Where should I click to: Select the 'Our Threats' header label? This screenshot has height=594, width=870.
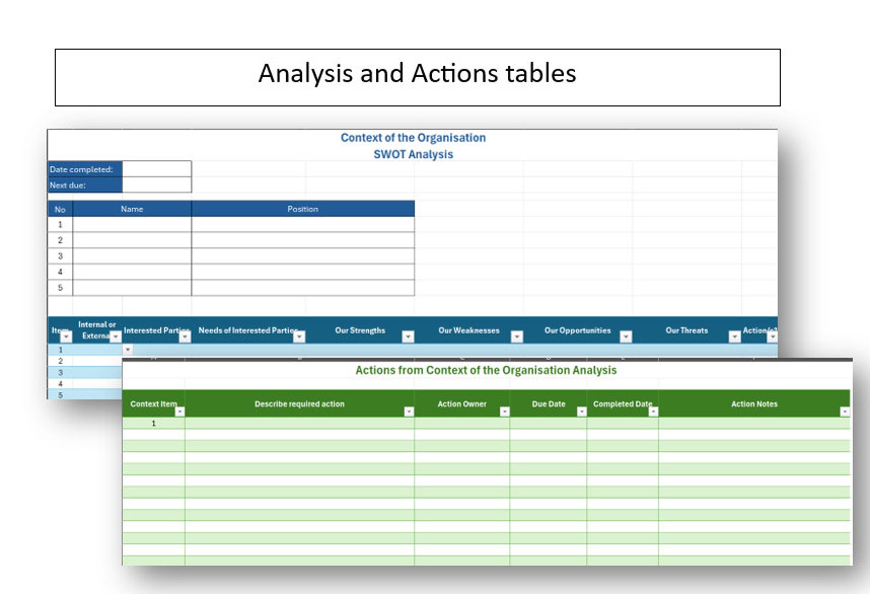[x=686, y=331]
